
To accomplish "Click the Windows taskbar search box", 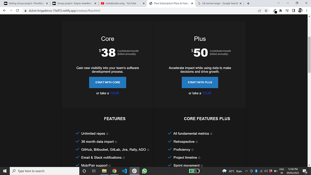I will 44,171.
